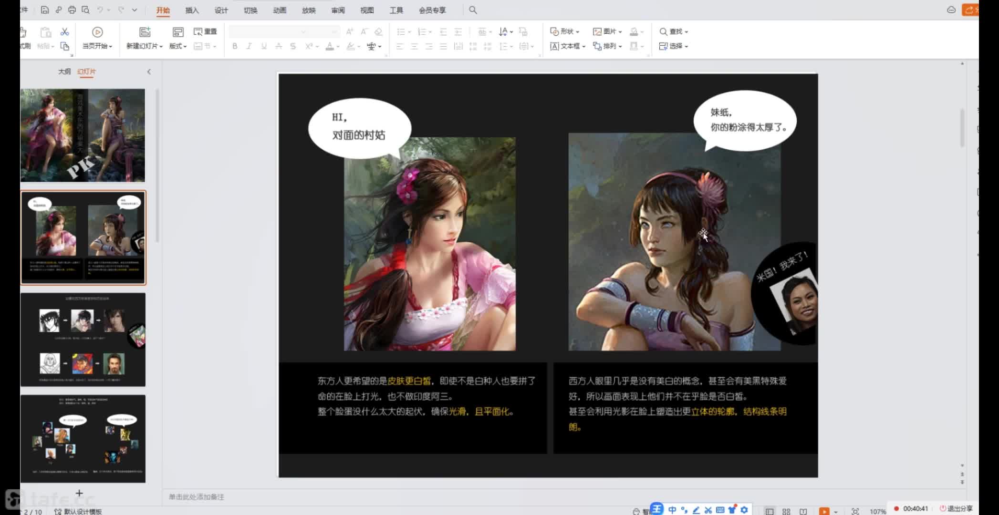Viewport: 999px width, 515px height.
Task: Click the Undo arrow
Action: point(100,10)
